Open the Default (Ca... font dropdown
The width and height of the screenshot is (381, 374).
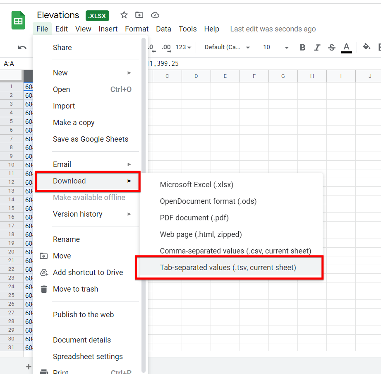pos(227,47)
